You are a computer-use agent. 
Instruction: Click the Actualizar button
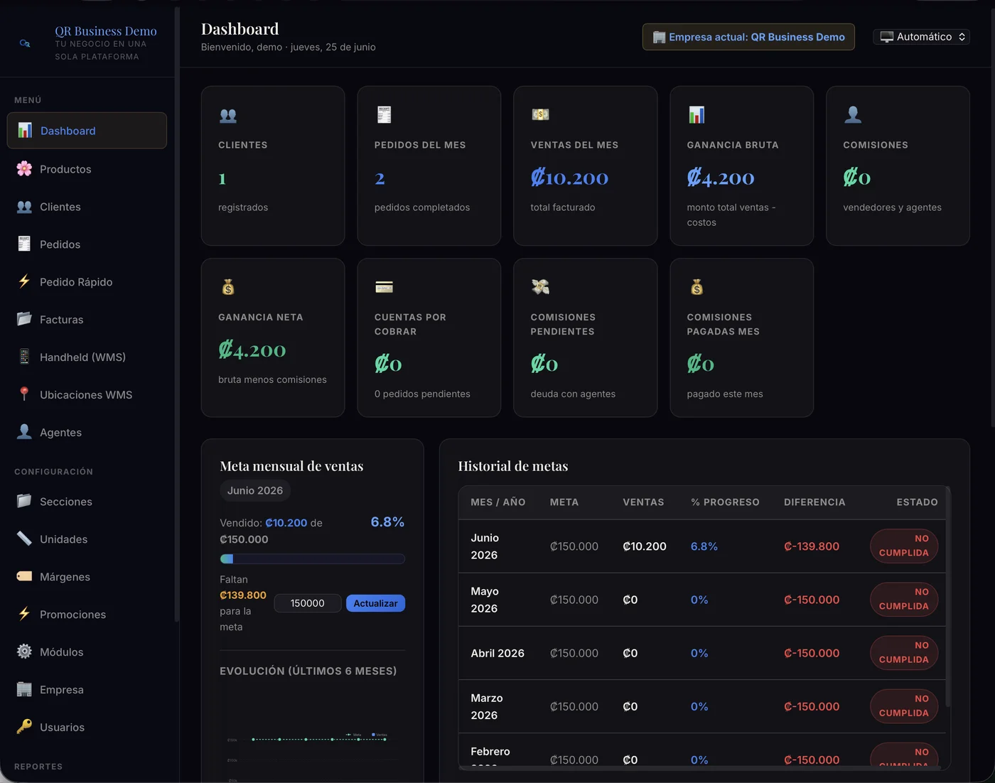375,603
